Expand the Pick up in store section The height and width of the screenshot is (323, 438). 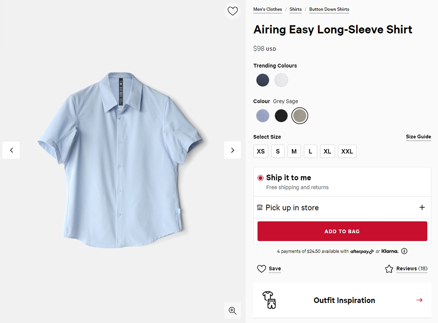422,207
